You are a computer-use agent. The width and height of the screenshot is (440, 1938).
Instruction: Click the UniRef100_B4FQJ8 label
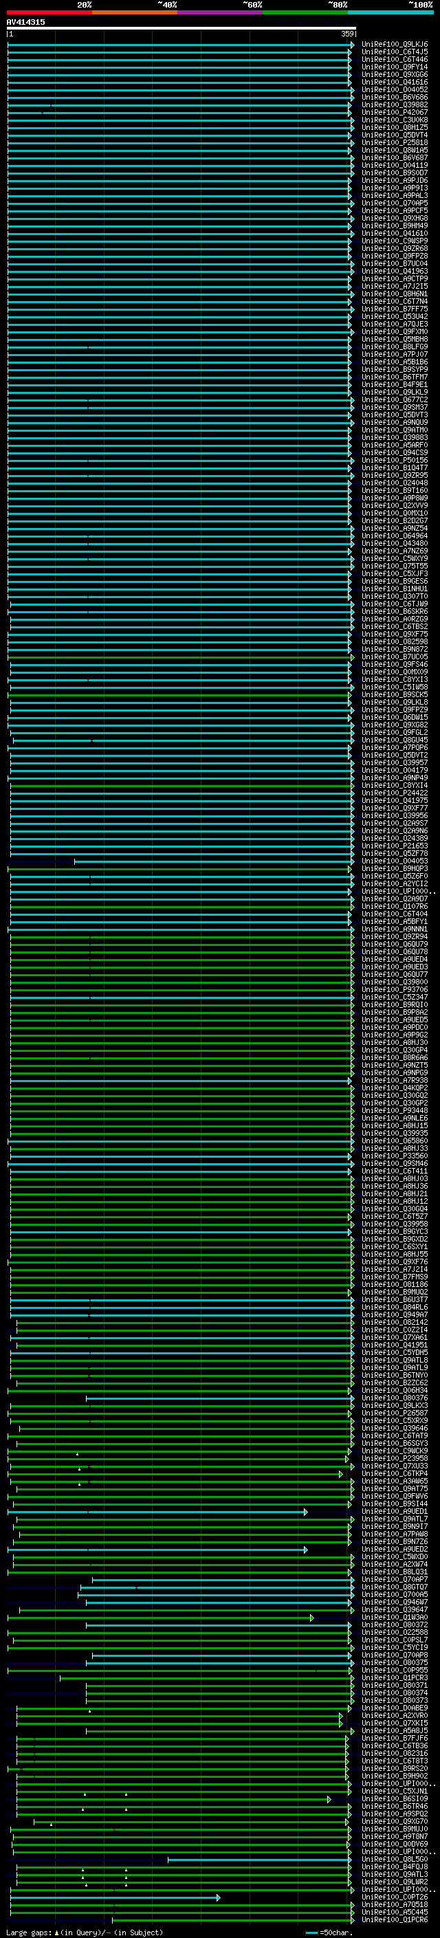click(395, 1867)
